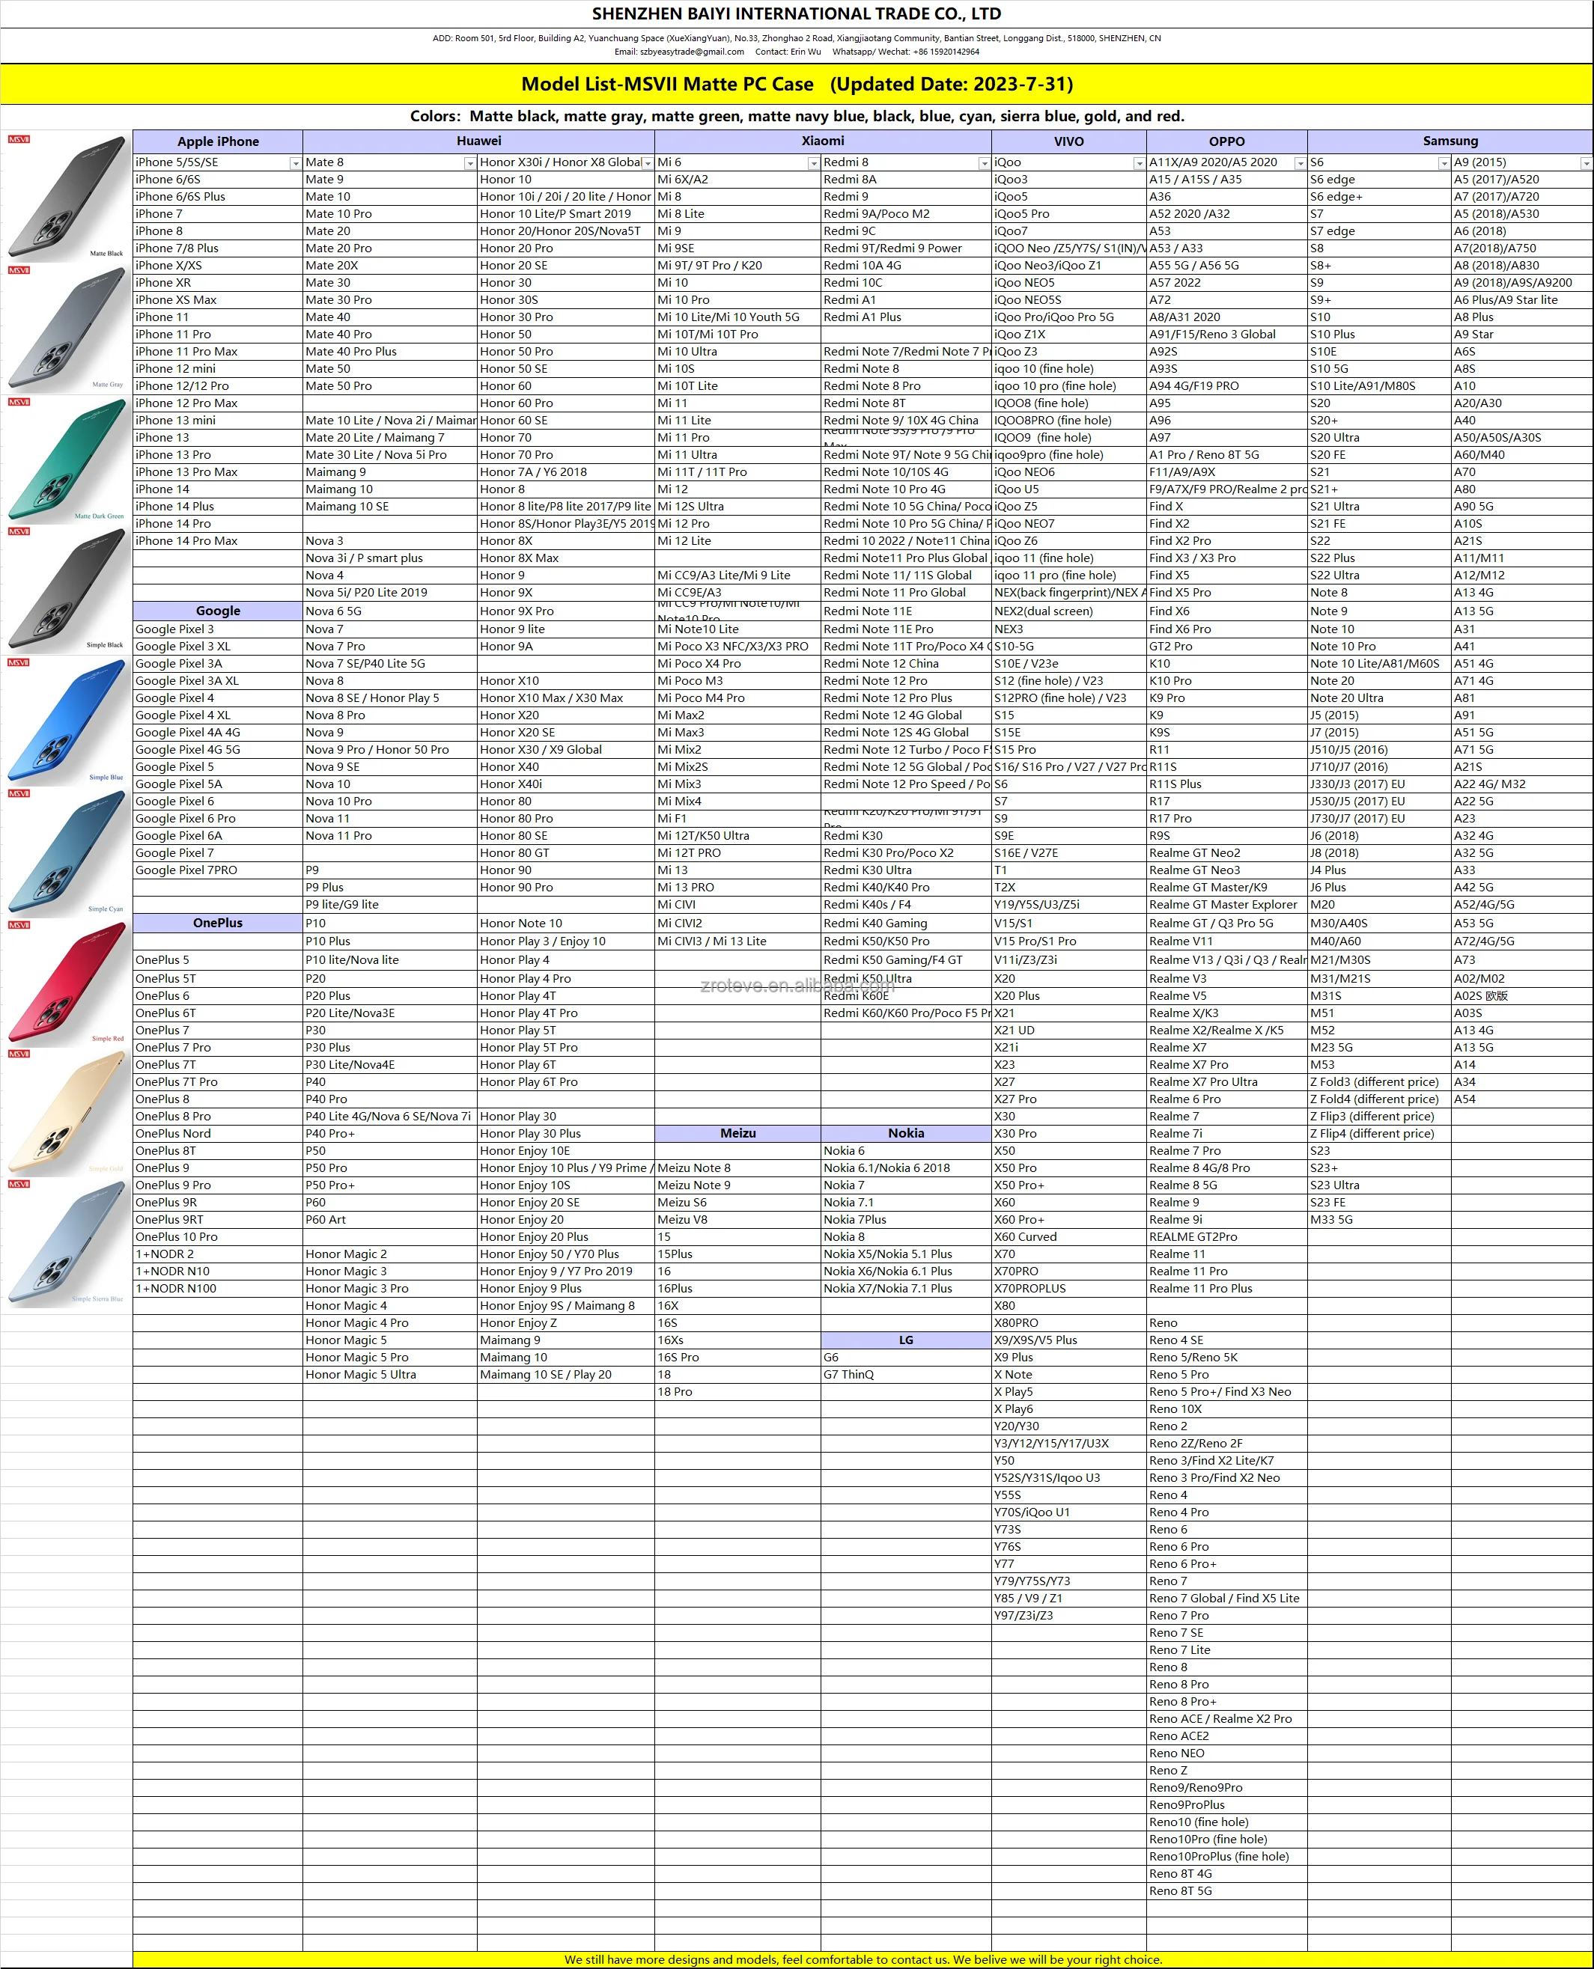1594x1969 pixels.
Task: Click the OnePlus section header cell
Action: (x=218, y=923)
